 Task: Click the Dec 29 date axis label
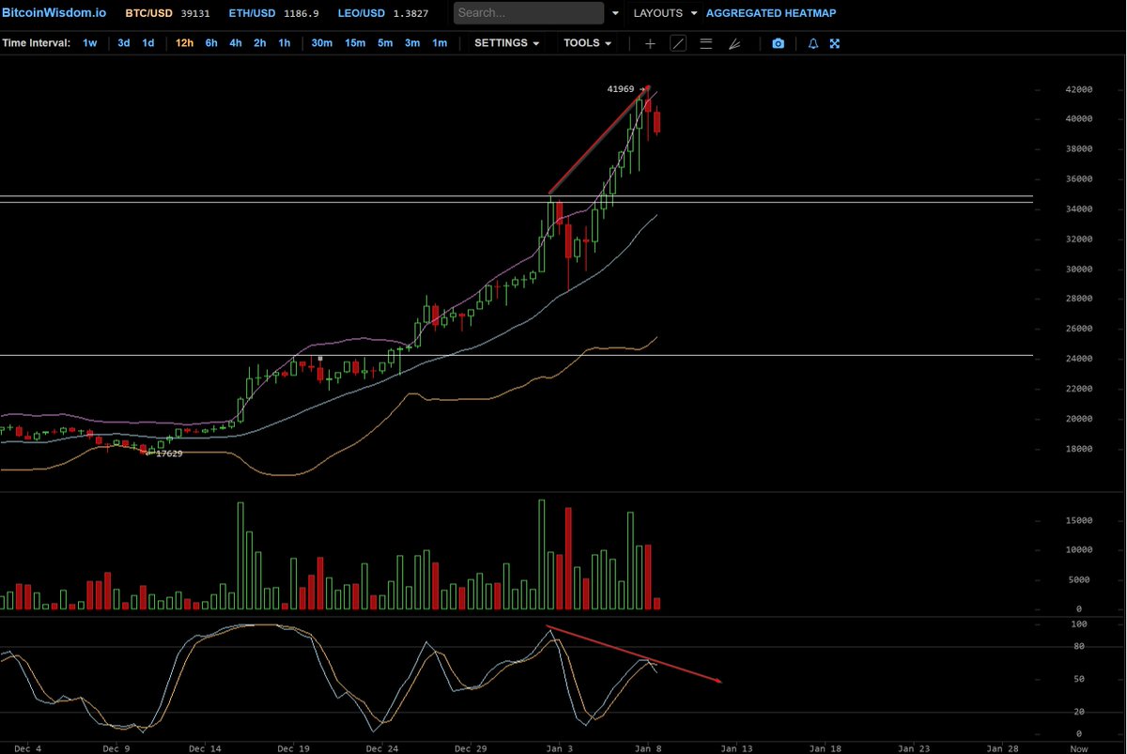pos(471,748)
